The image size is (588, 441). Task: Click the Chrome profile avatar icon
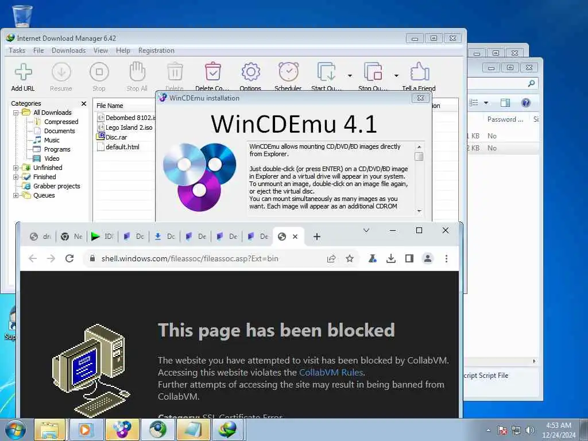[x=427, y=258]
